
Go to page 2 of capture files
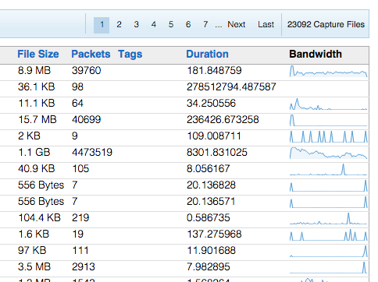(x=119, y=25)
